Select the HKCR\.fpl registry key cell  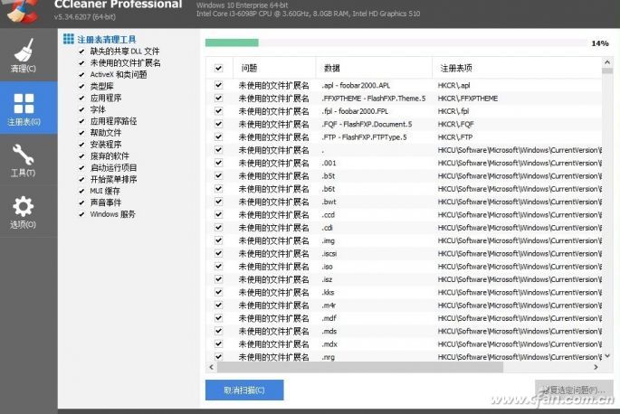(453, 111)
